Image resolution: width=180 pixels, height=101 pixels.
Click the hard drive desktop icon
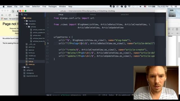point(172,13)
